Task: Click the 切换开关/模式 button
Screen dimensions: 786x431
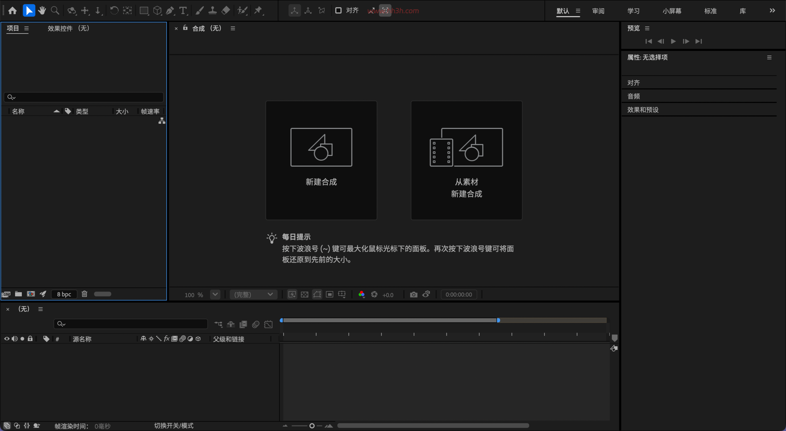Action: coord(173,426)
